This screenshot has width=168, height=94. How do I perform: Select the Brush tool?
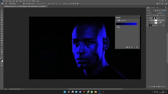[2, 27]
